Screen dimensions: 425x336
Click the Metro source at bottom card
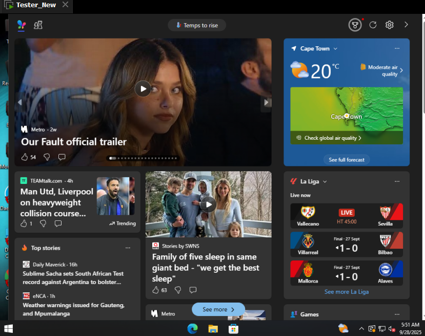(168, 314)
